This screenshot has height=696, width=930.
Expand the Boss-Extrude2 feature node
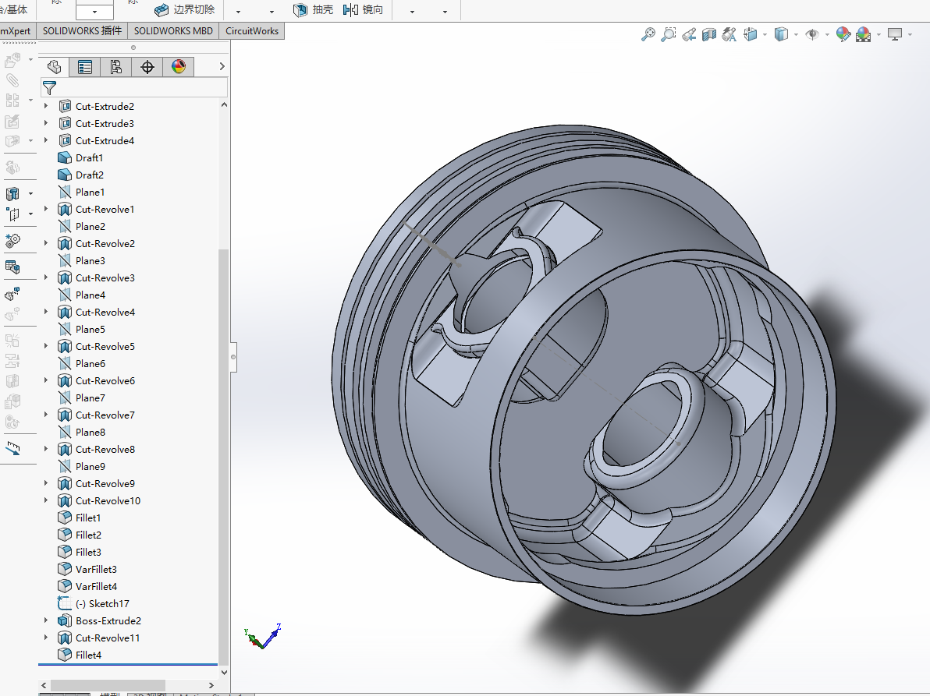pyautogui.click(x=46, y=620)
